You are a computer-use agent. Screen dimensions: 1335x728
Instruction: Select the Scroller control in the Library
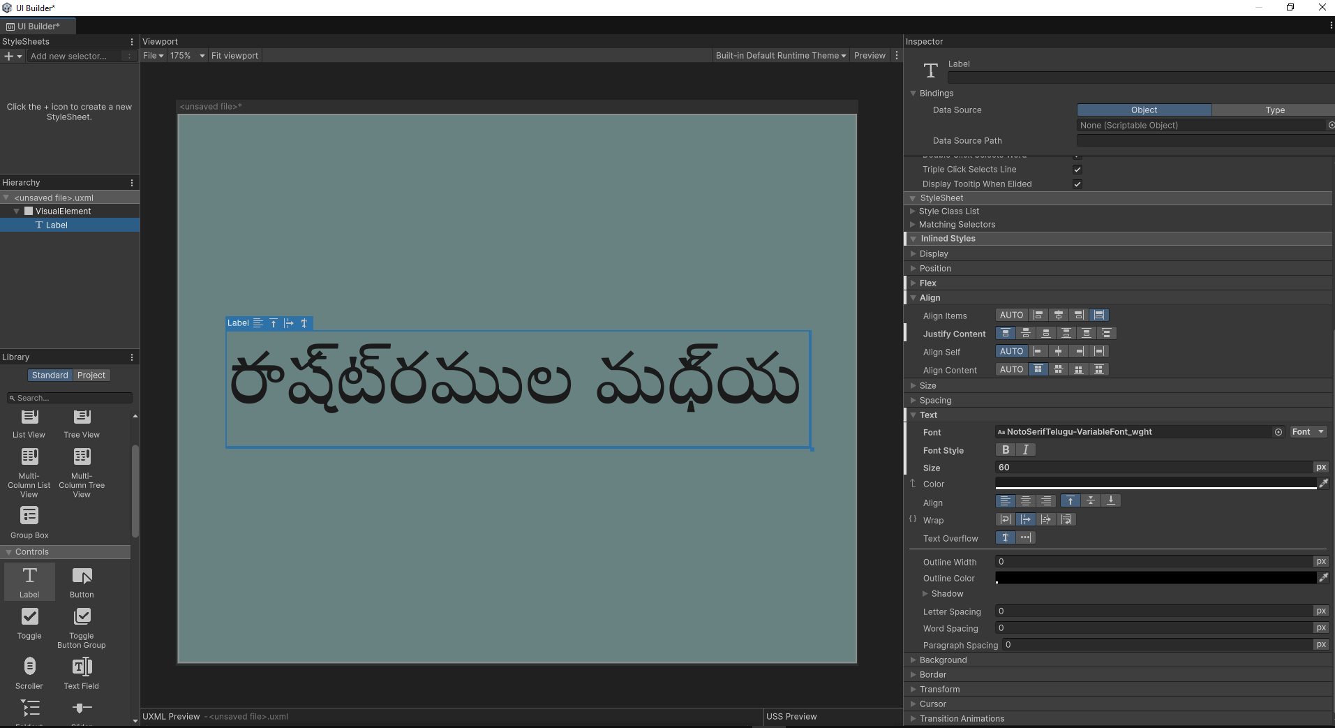point(29,671)
